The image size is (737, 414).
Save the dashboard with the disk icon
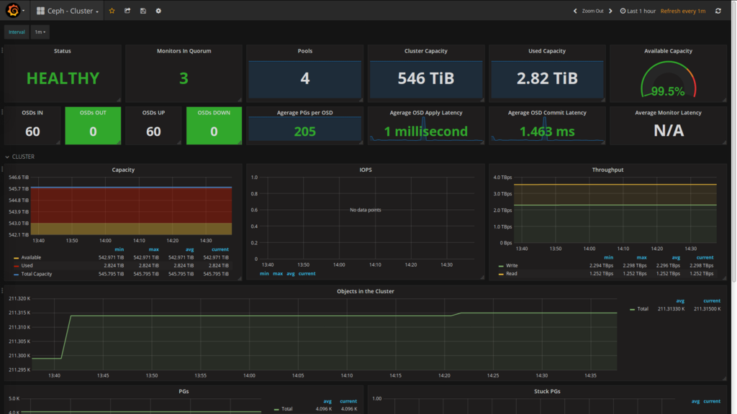(143, 11)
